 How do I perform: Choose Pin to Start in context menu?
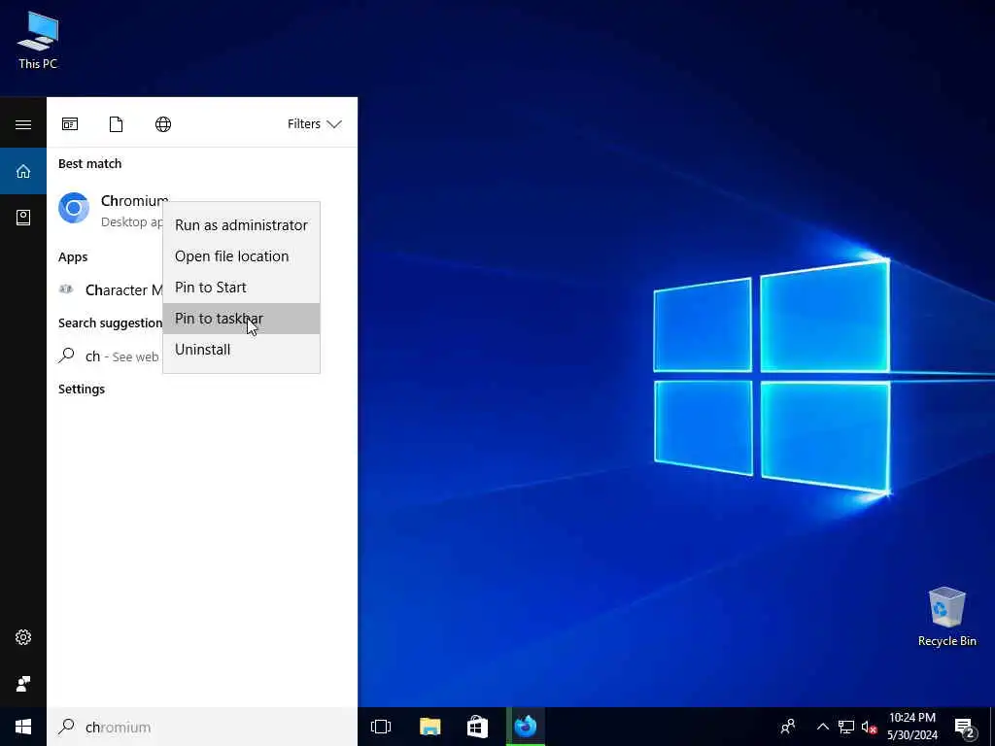pyautogui.click(x=241, y=288)
